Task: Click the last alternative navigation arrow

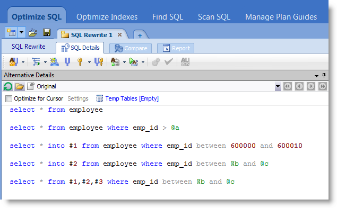Action: (323, 86)
